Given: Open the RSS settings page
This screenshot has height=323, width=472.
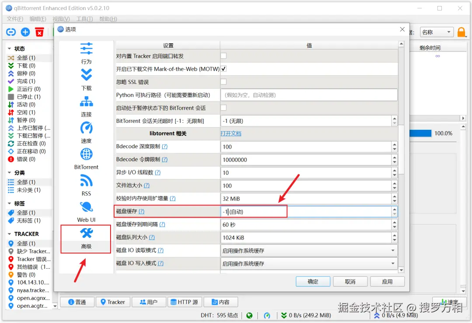Looking at the screenshot, I should 86,185.
